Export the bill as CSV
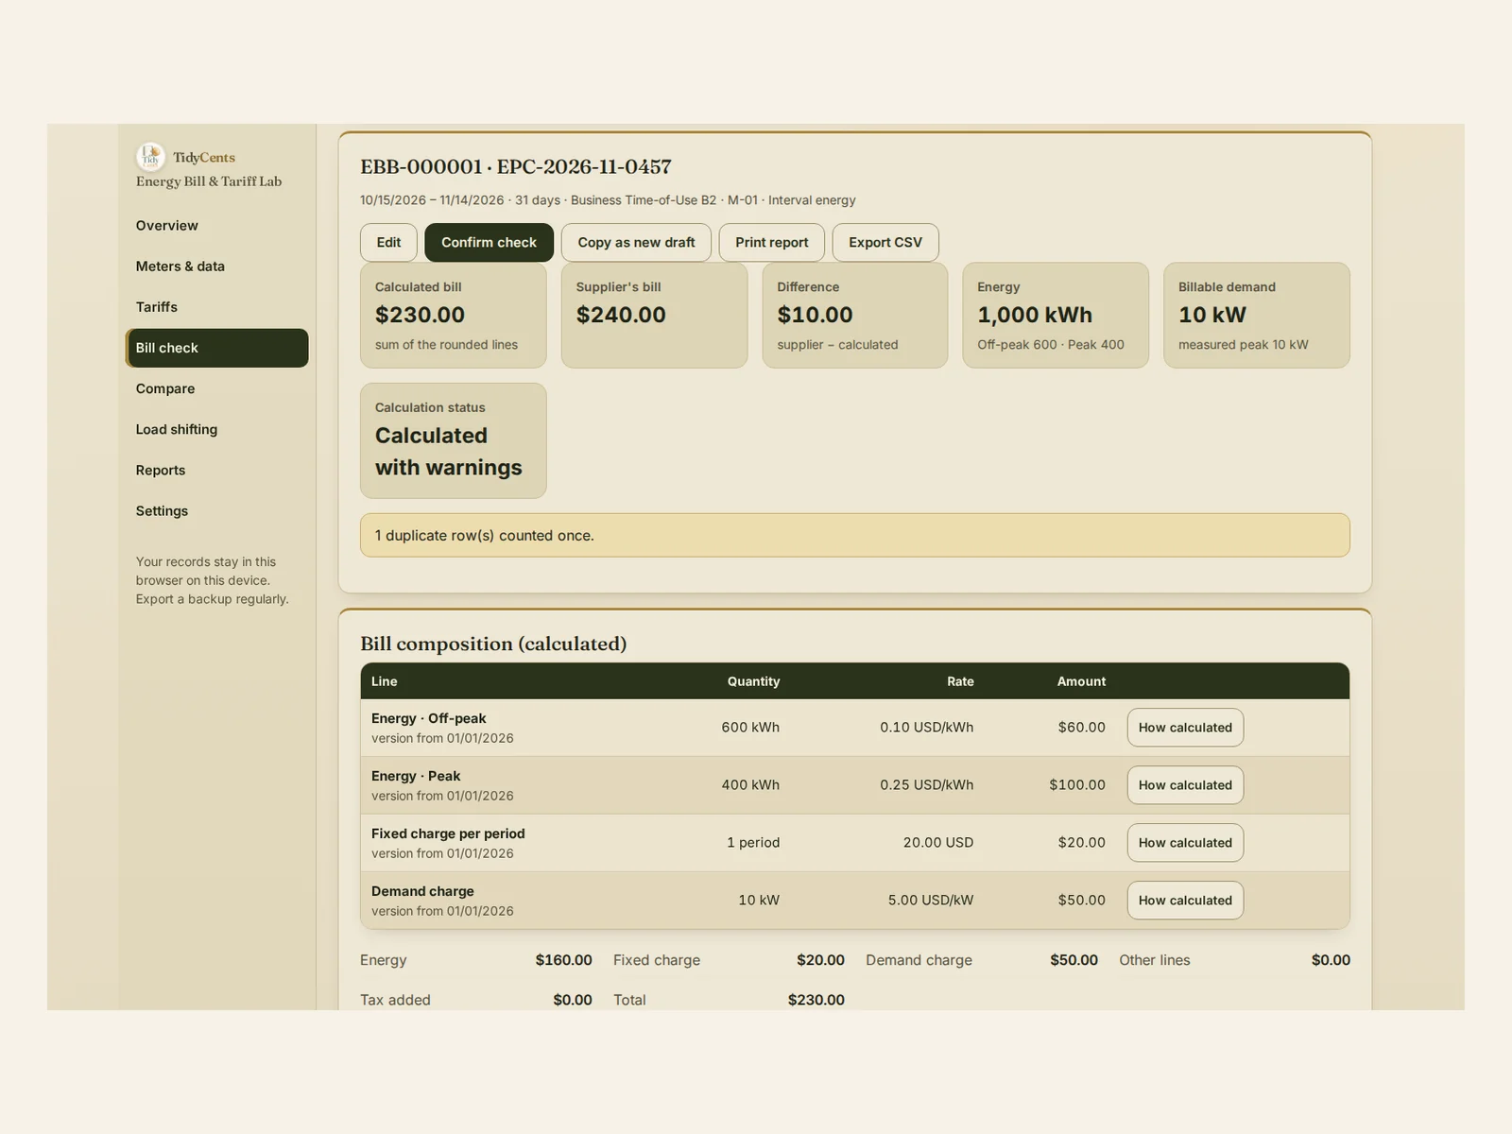The width and height of the screenshot is (1512, 1134). tap(885, 243)
